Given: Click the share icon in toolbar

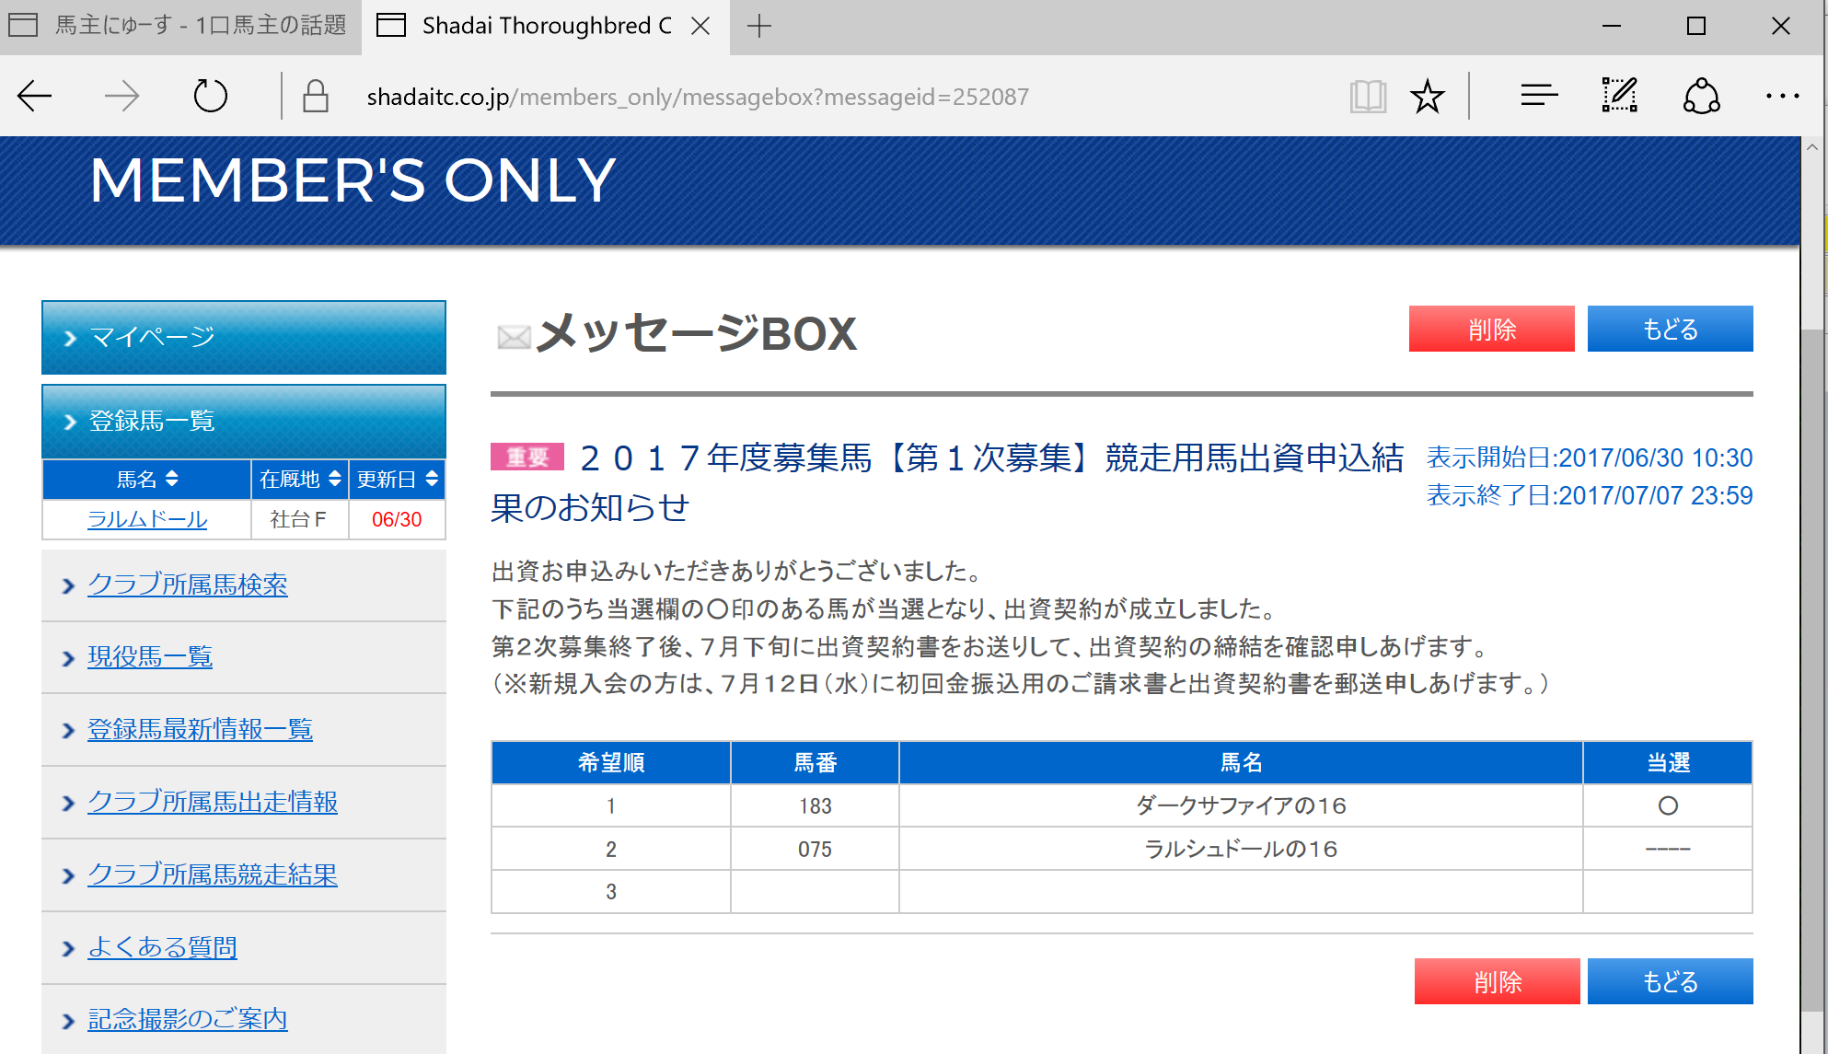Looking at the screenshot, I should pos(1701,96).
